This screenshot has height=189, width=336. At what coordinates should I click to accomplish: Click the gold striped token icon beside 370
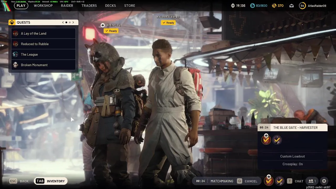(274, 6)
